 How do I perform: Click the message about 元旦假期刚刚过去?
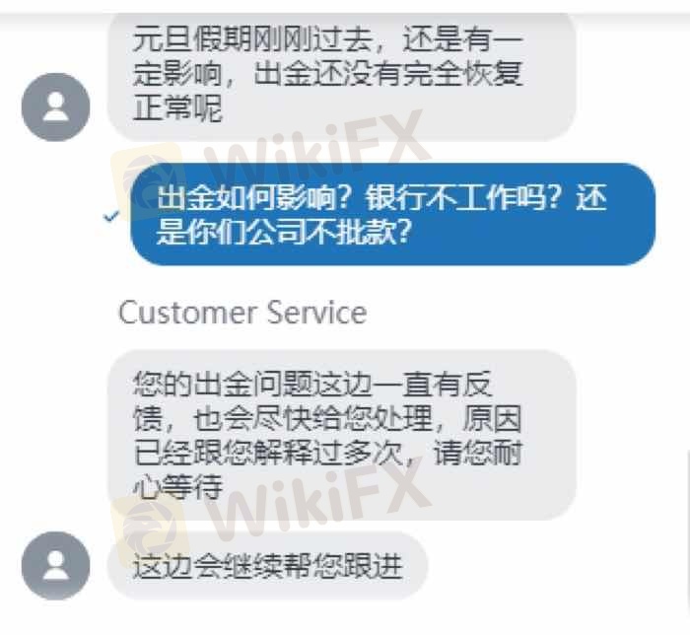point(341,75)
